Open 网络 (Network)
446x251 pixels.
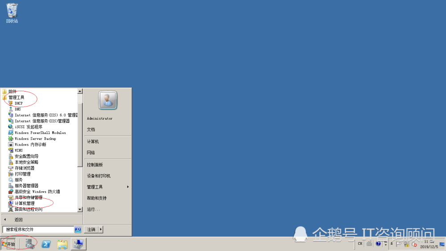tap(91, 153)
